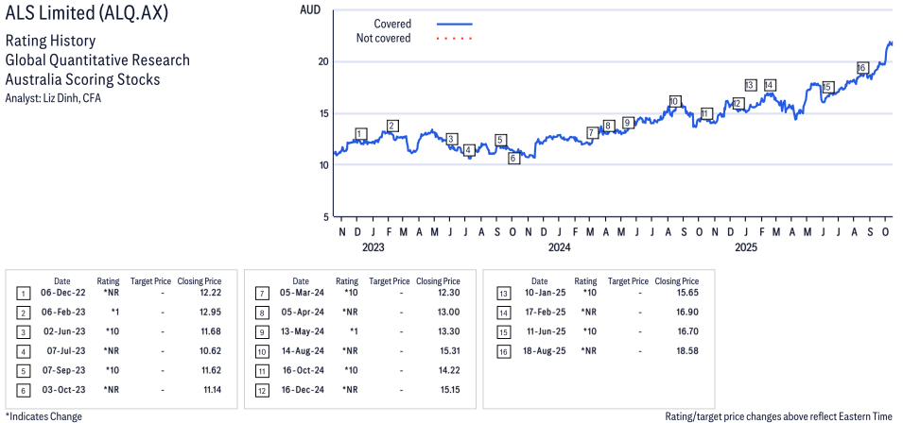
Task: Click chart marker number 1
Action: coord(360,134)
